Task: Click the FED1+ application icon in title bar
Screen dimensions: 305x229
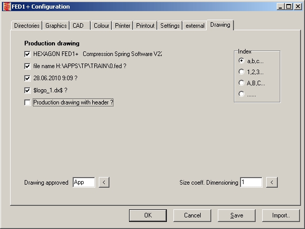Action: [7, 7]
